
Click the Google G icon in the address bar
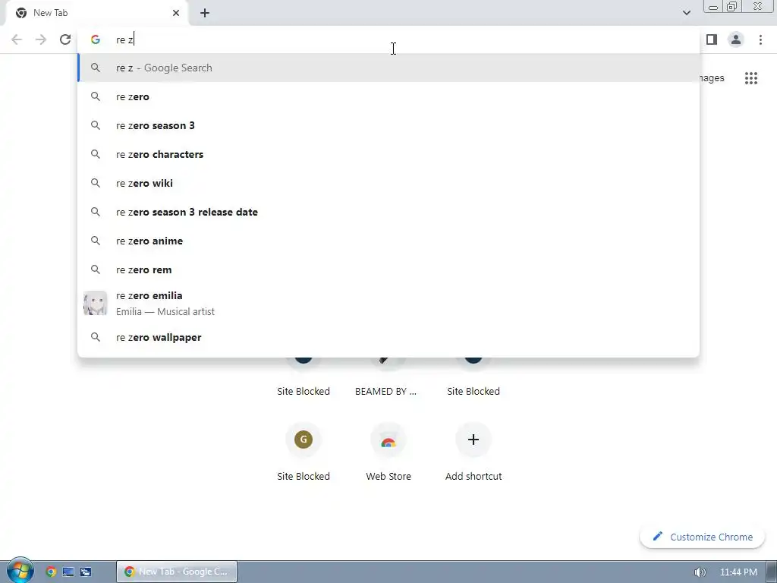(x=96, y=39)
